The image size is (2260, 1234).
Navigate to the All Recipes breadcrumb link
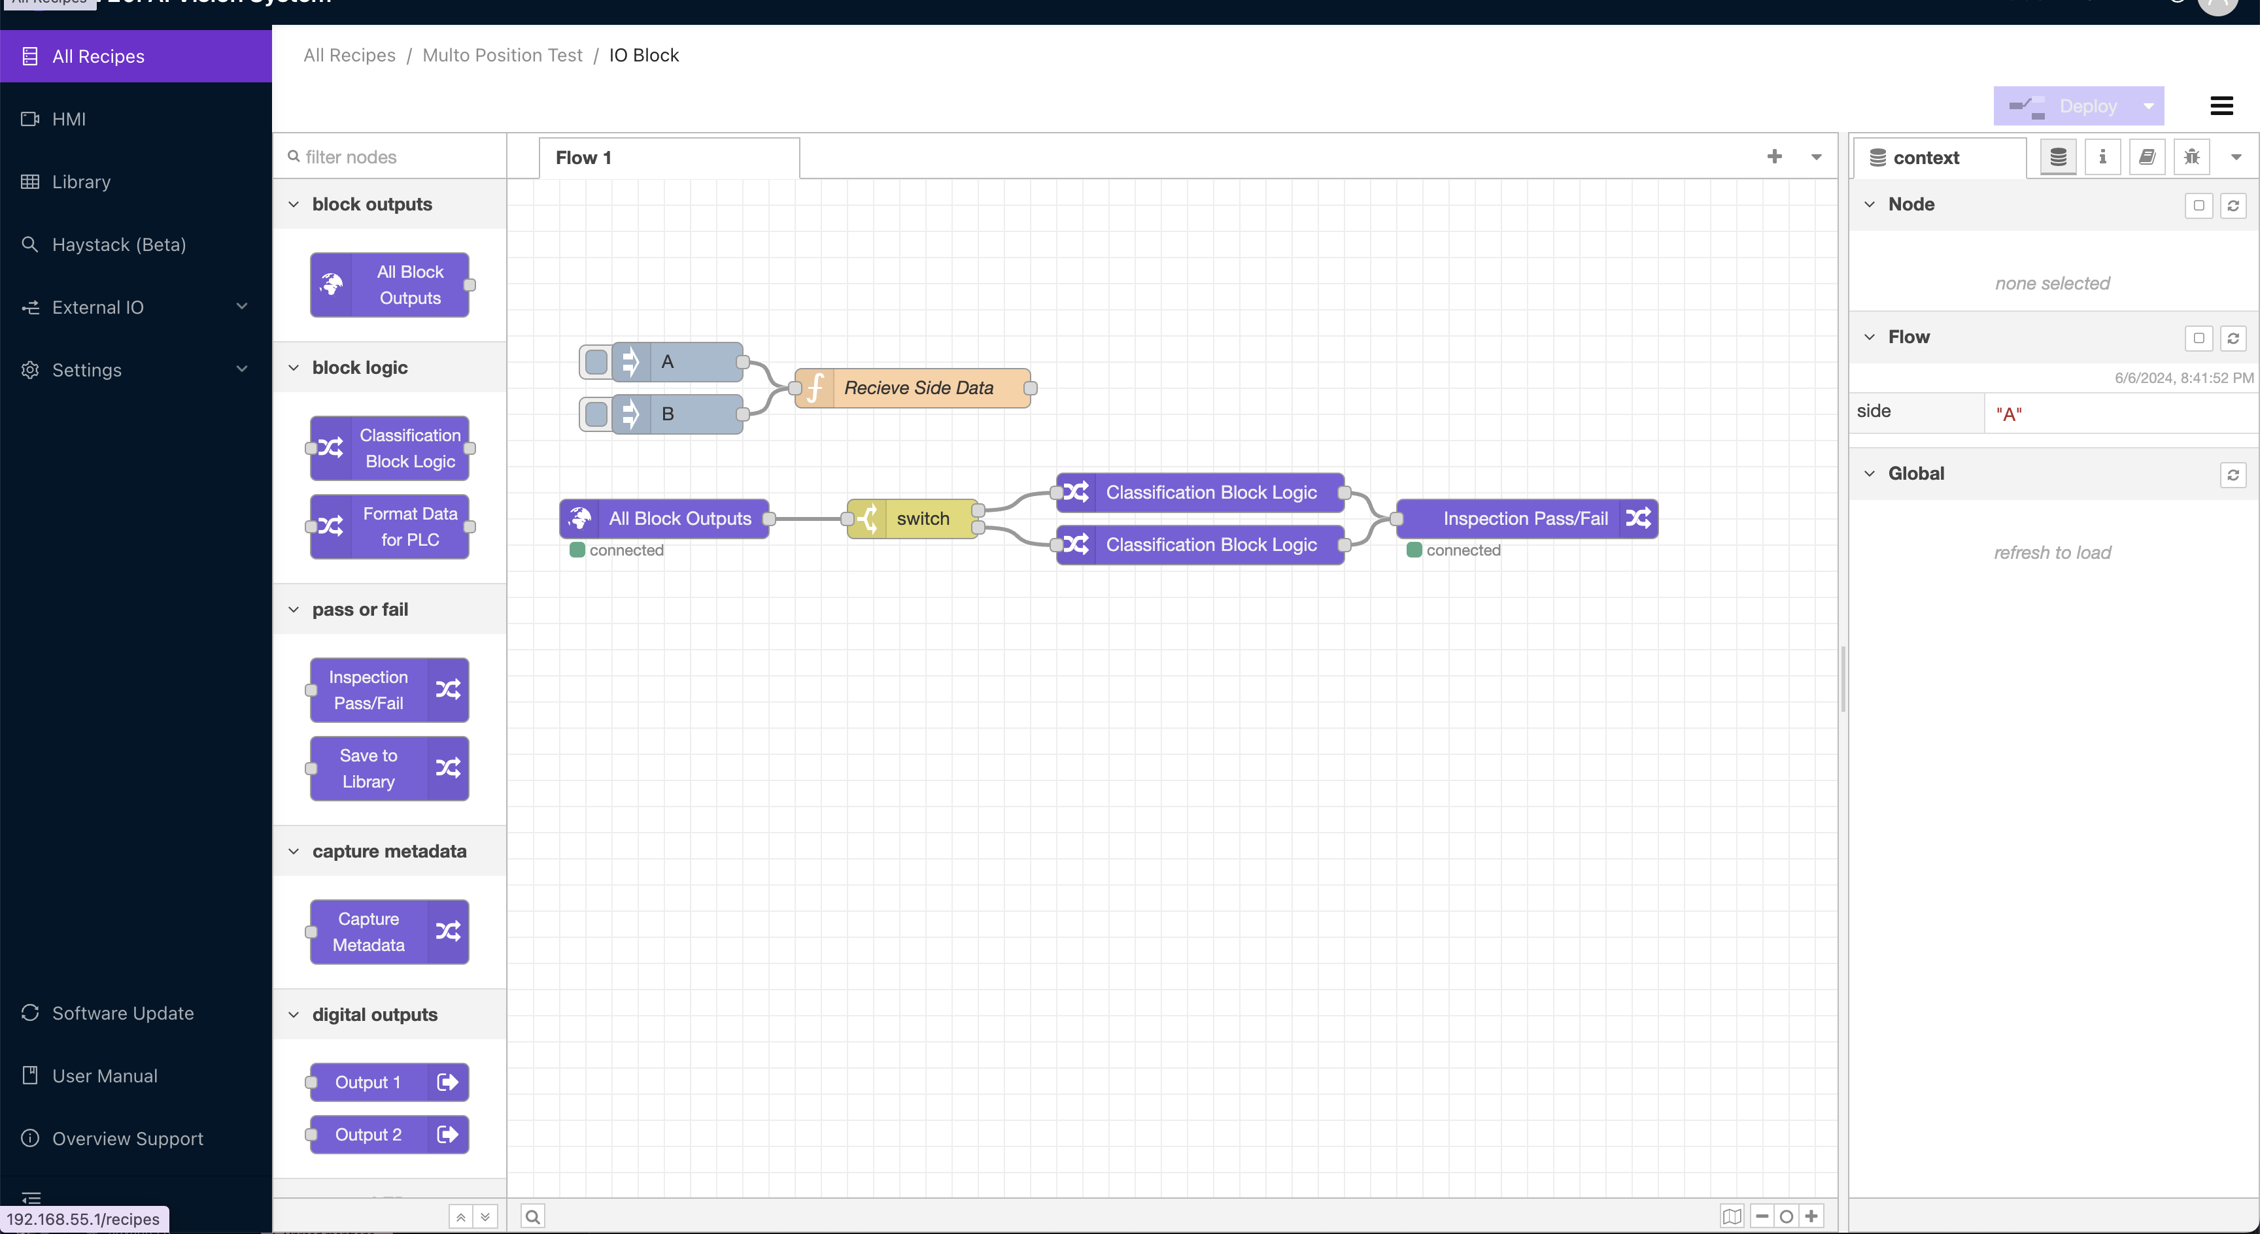[x=349, y=54]
